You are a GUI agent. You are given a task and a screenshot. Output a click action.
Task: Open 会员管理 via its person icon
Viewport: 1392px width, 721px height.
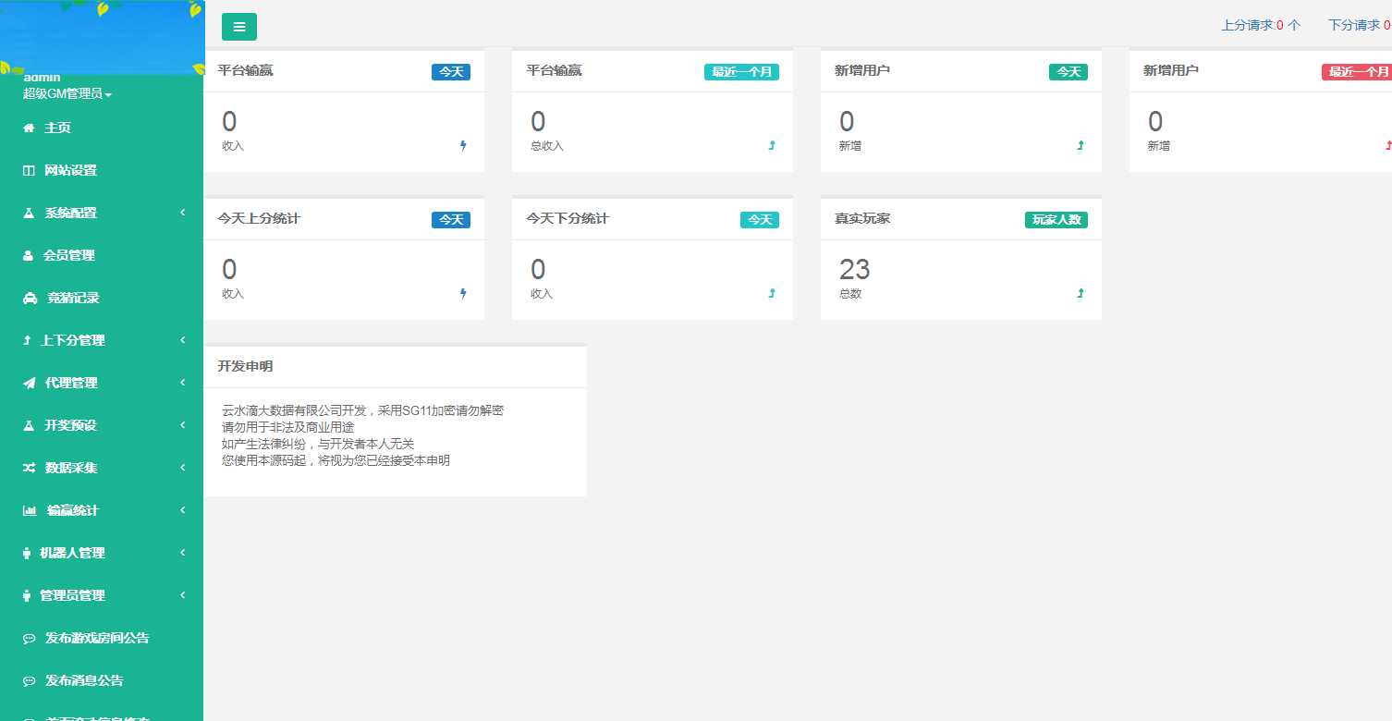[x=27, y=255]
